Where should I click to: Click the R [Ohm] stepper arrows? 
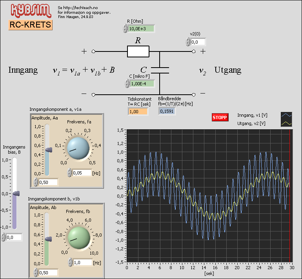[126, 29]
